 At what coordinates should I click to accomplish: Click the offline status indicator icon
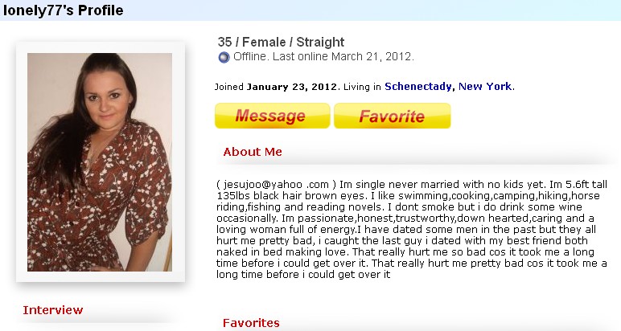(x=224, y=57)
